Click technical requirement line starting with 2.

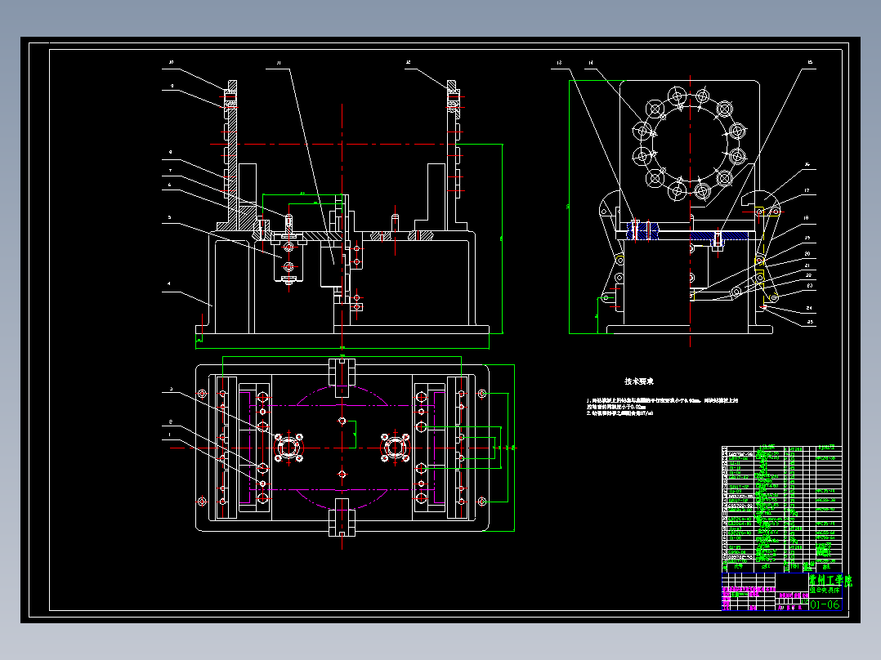619,413
